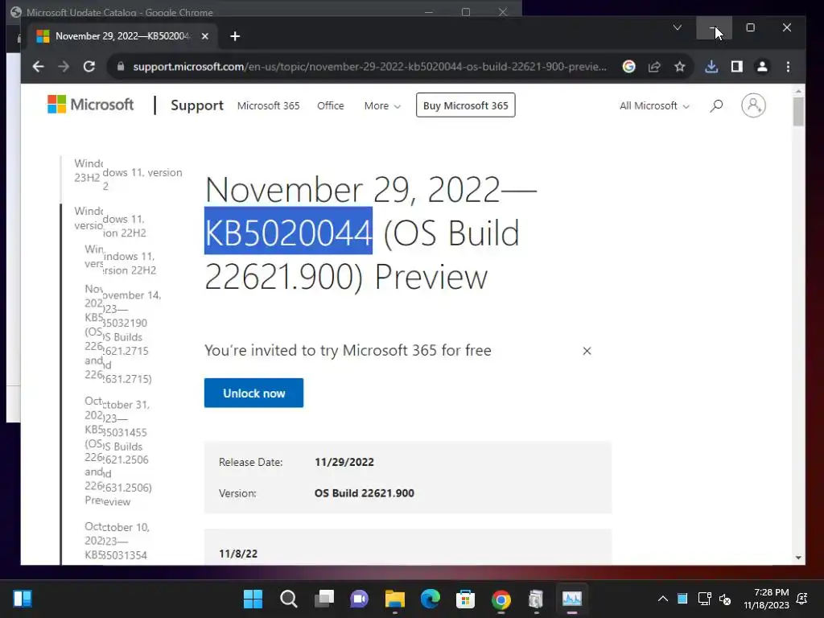Open the notifications bell icon
The width and height of the screenshot is (824, 618).
(802, 599)
